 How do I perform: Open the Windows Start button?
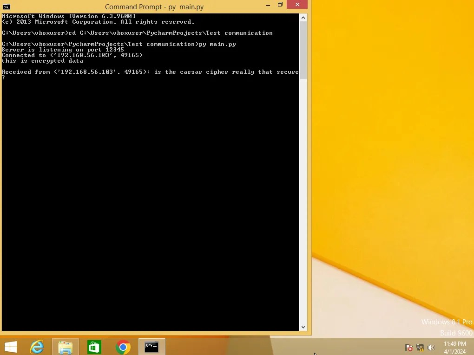click(x=10, y=347)
